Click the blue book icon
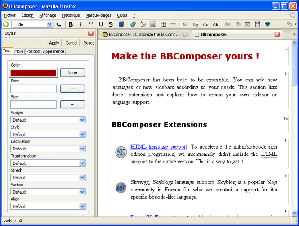 point(121,24)
